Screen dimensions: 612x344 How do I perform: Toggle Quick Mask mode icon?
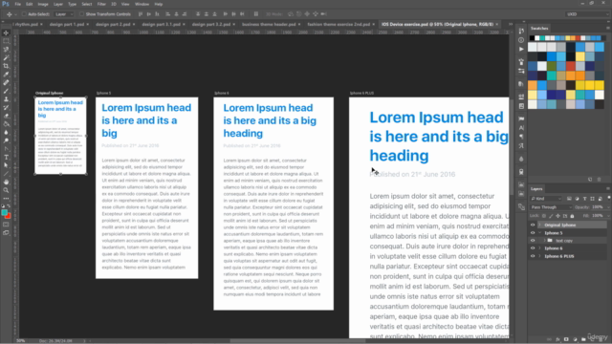point(6,225)
